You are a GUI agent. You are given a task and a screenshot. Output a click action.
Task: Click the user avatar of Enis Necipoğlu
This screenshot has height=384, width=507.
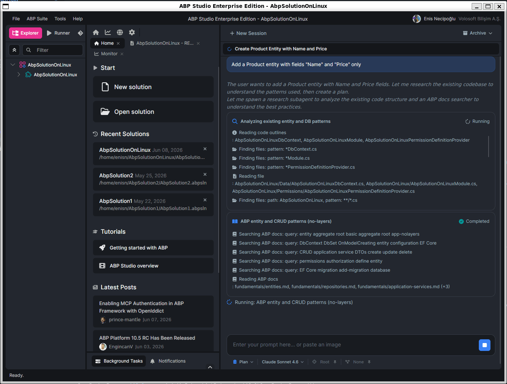click(x=416, y=19)
